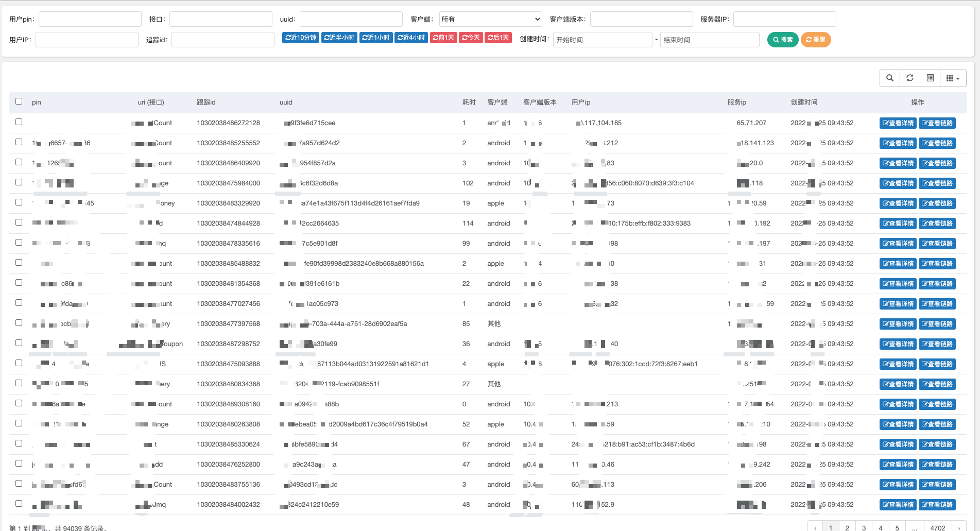This screenshot has width=980, height=531.
Task: Filter by 近半小时
Action: pyautogui.click(x=339, y=38)
